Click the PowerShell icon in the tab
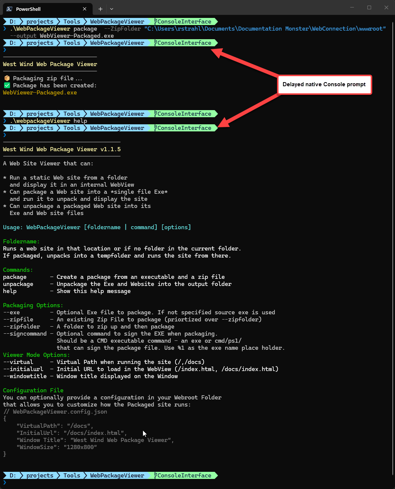 [x=9, y=9]
